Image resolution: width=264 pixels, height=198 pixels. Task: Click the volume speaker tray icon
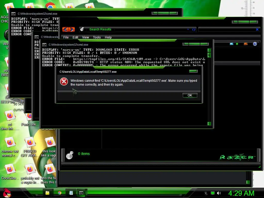coord(219,193)
